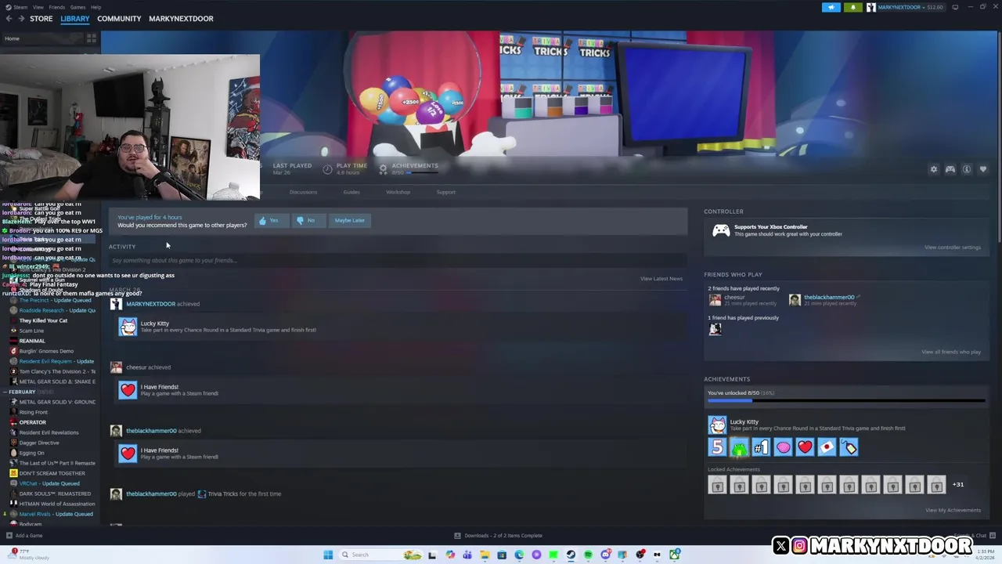Open the View menu
Image resolution: width=1002 pixels, height=564 pixels.
point(38,7)
